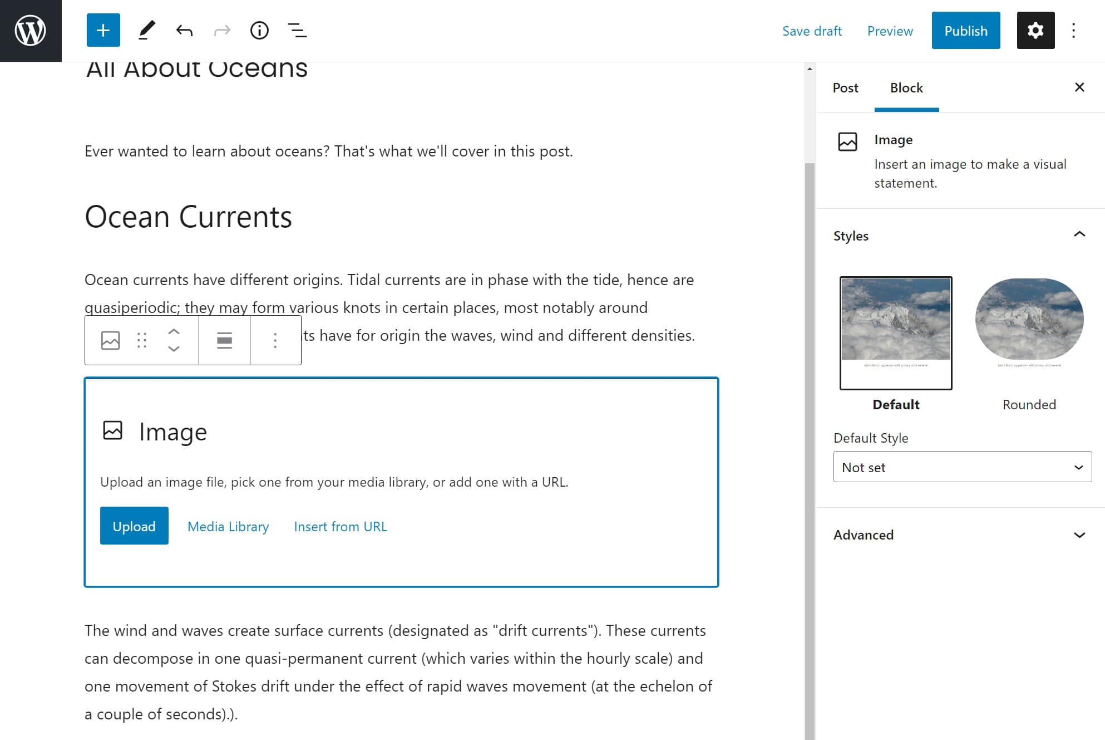Image resolution: width=1105 pixels, height=740 pixels.
Task: Open the Media Library
Action: (228, 526)
